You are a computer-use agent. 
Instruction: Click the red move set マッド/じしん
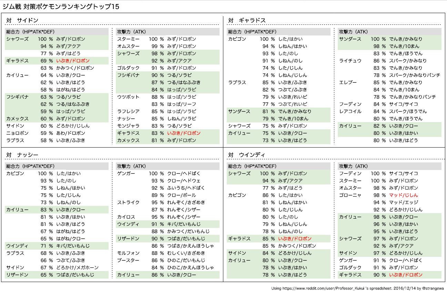(404, 195)
